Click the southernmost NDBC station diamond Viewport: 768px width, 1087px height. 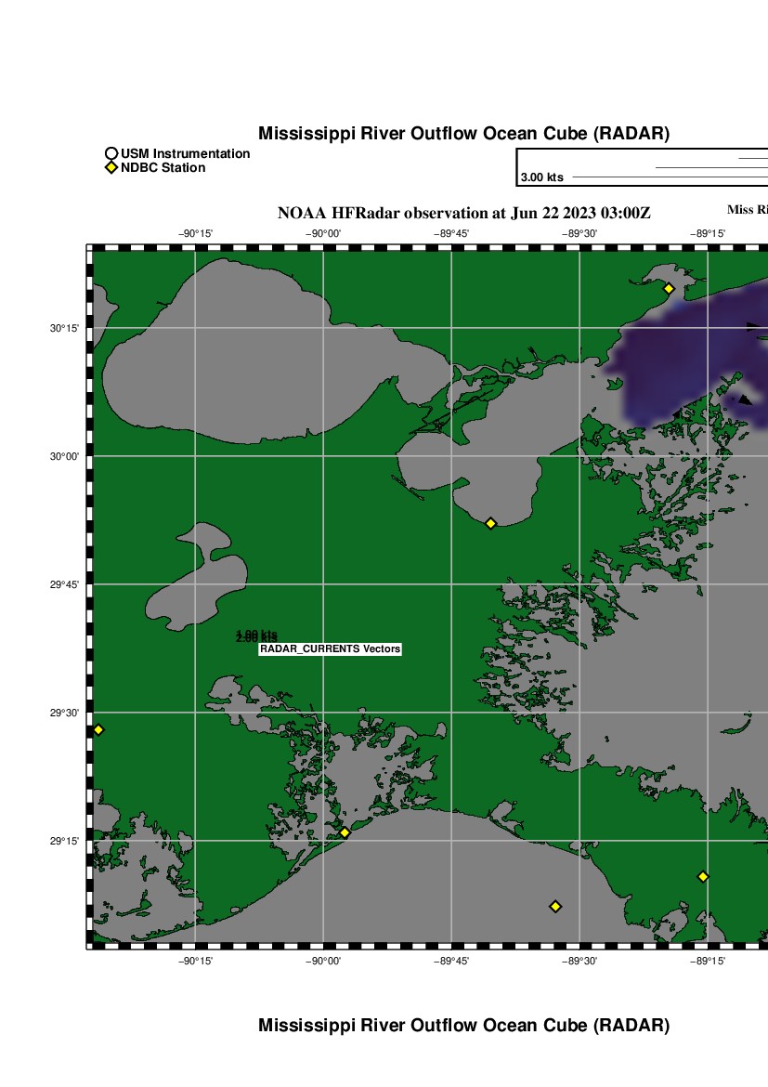[555, 906]
